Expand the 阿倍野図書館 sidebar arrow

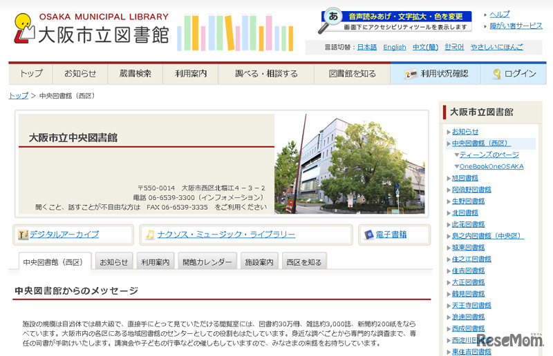(449, 190)
